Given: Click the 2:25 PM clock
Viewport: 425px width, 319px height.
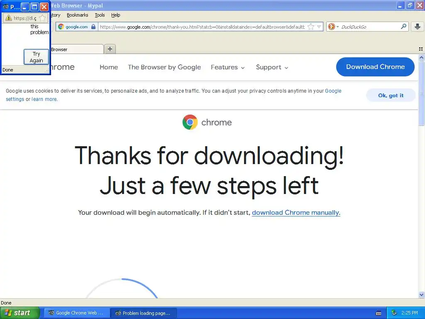Looking at the screenshot, I should pos(410,313).
